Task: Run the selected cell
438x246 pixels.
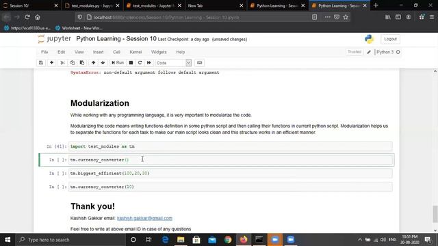Action: pos(118,63)
